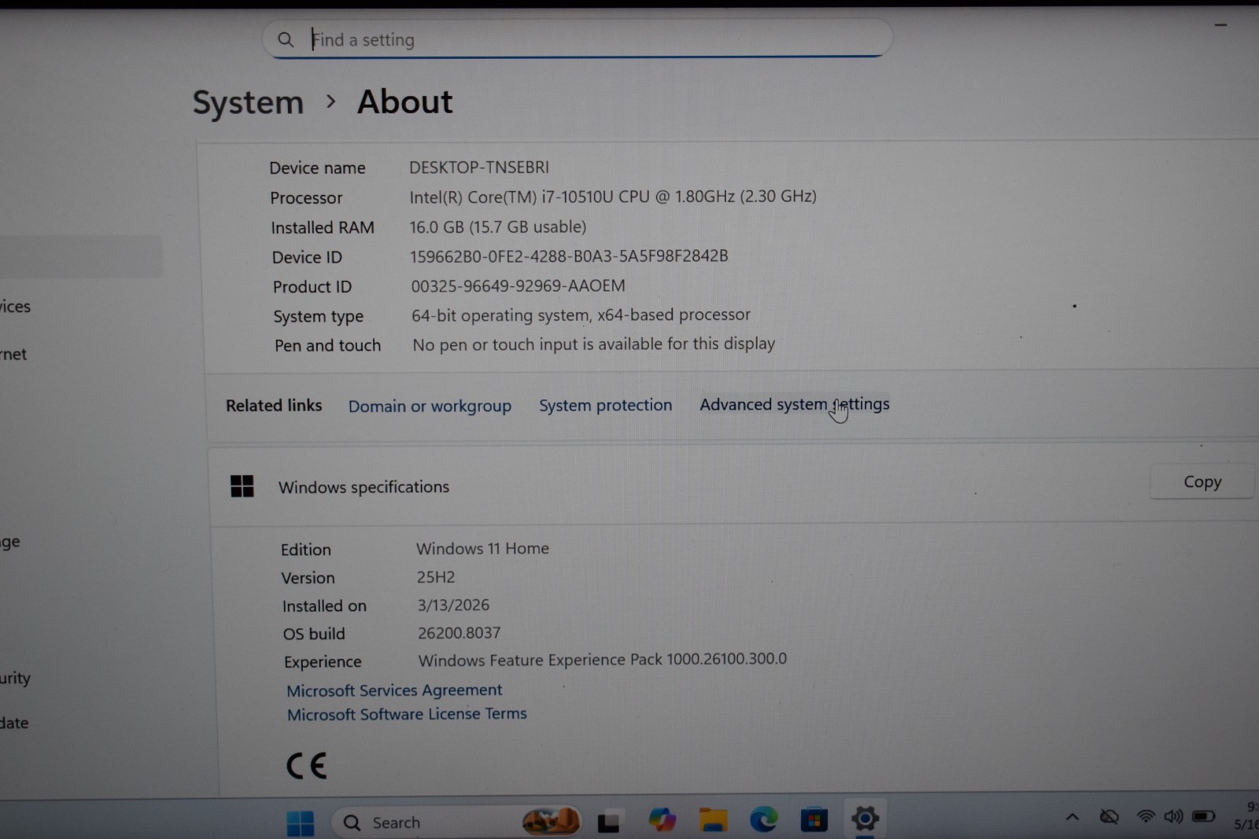Focus the Find a setting search box
Viewport: 1259px width, 839px height.
(x=577, y=39)
